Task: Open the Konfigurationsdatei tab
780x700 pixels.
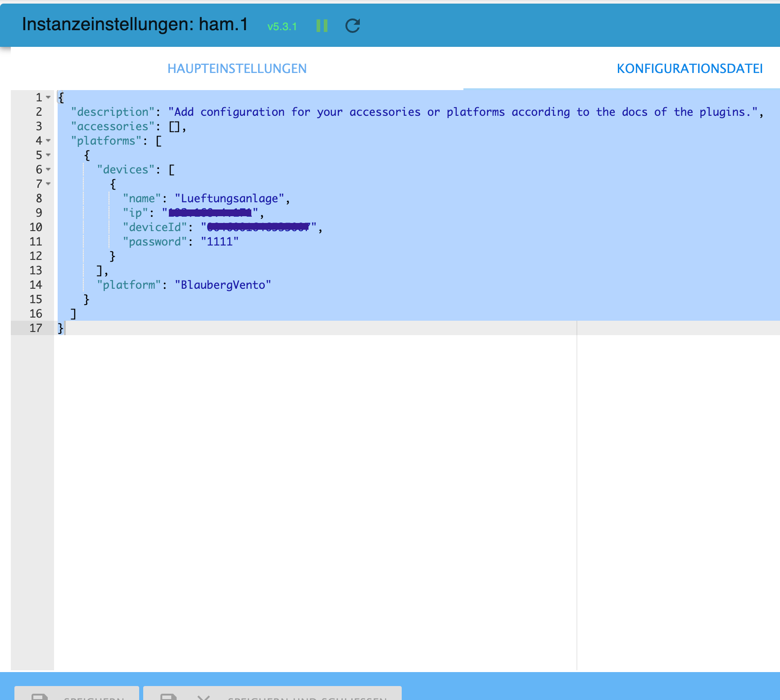Action: pos(689,68)
